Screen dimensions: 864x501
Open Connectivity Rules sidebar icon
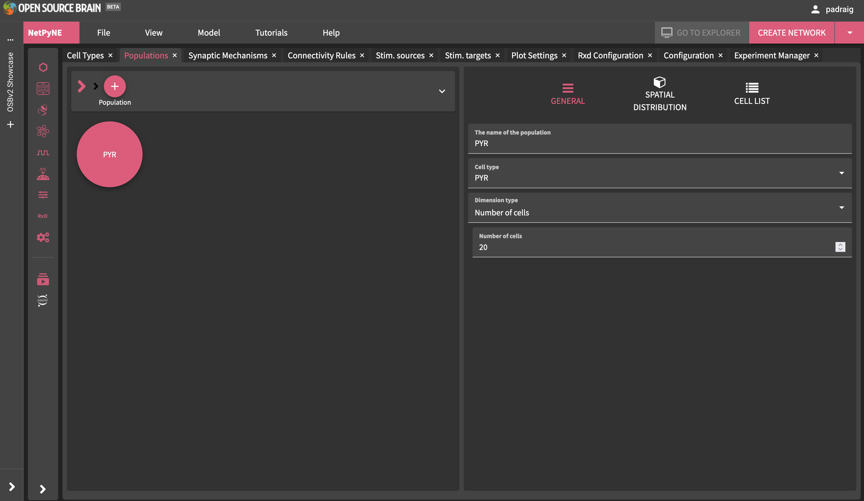[43, 131]
